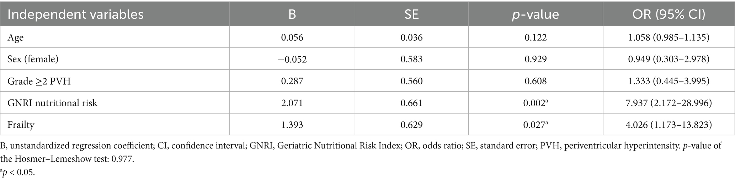Select the odds ratio 1.058 (0.985–1.135)
Viewport: 735px width, 180px height.
[x=669, y=38]
